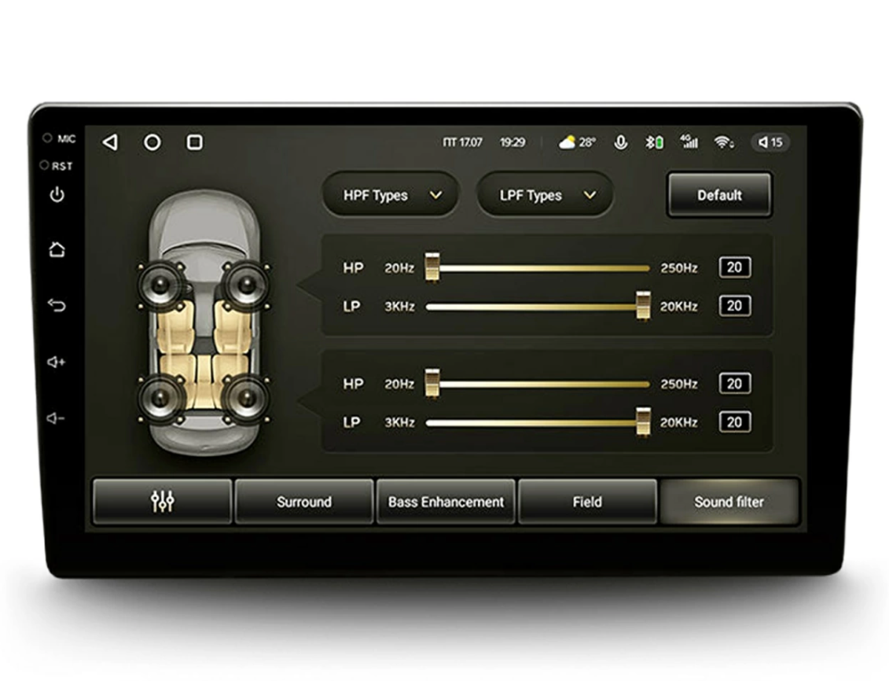Image resolution: width=889 pixels, height=681 pixels.
Task: Tap the weather cloud icon
Action: coord(567,142)
